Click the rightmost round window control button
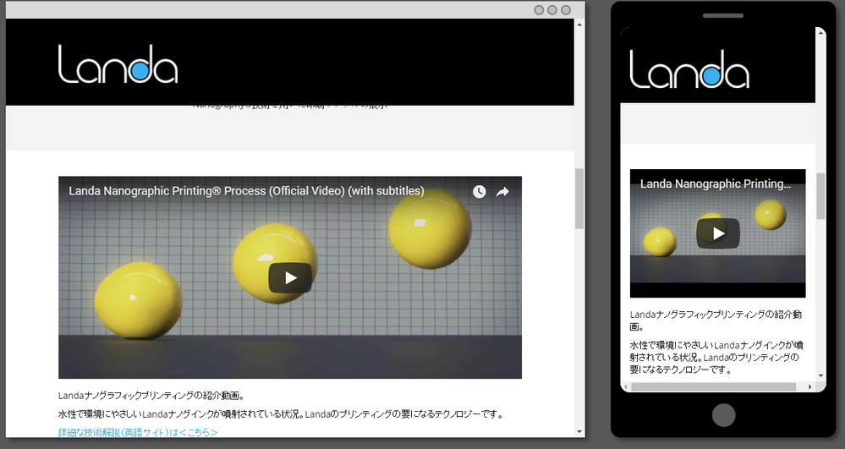The width and height of the screenshot is (845, 449). pos(566,10)
